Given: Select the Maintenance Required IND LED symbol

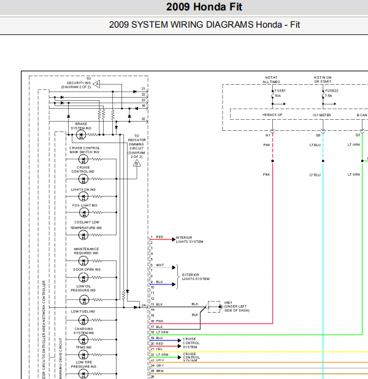Looking at the screenshot, I should (x=83, y=261).
